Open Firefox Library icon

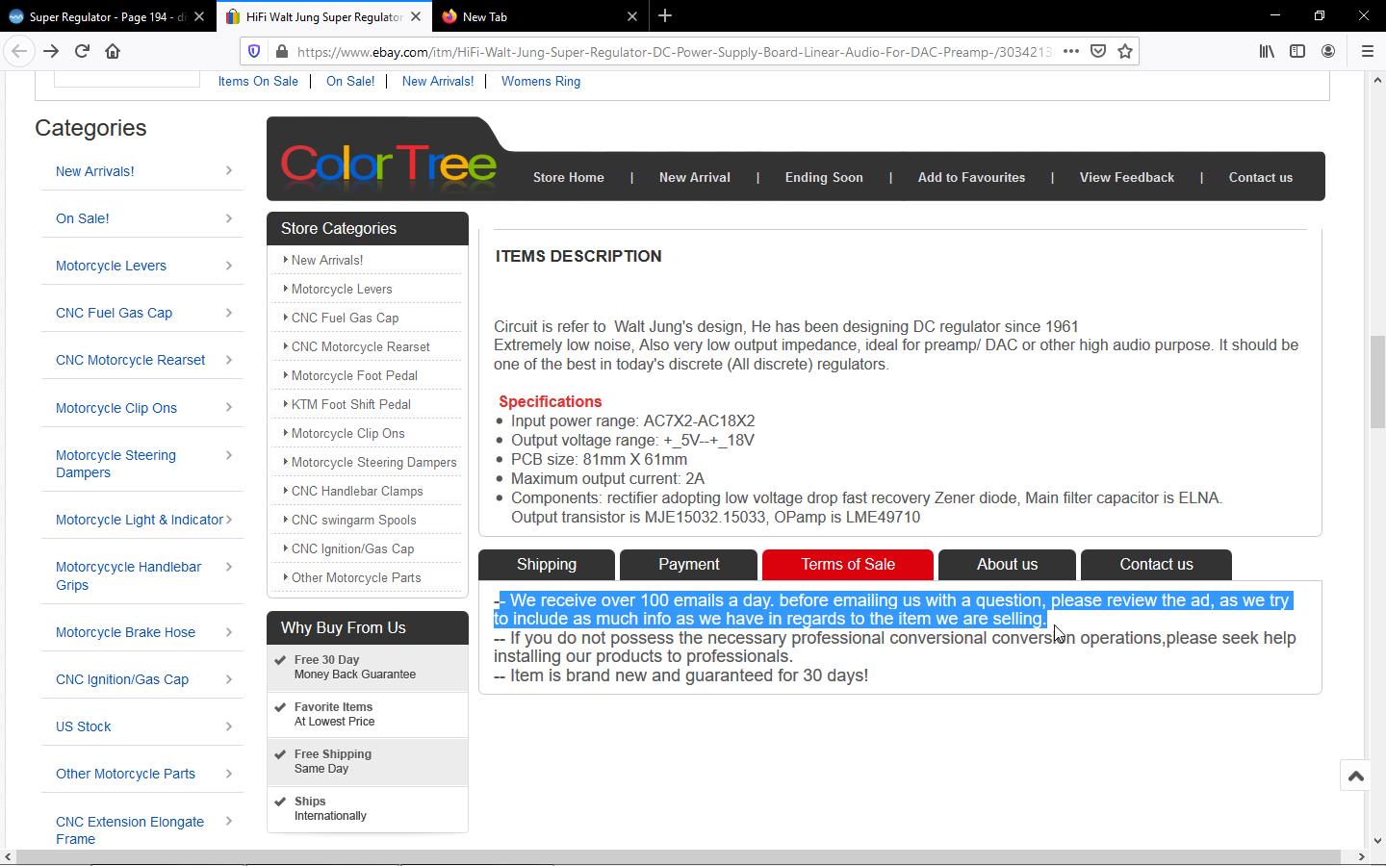[1267, 51]
